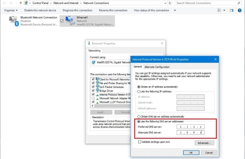Viewport: 245px width, 159px height.
Task: Click the Preferred DNS server field
Action: pos(191,127)
